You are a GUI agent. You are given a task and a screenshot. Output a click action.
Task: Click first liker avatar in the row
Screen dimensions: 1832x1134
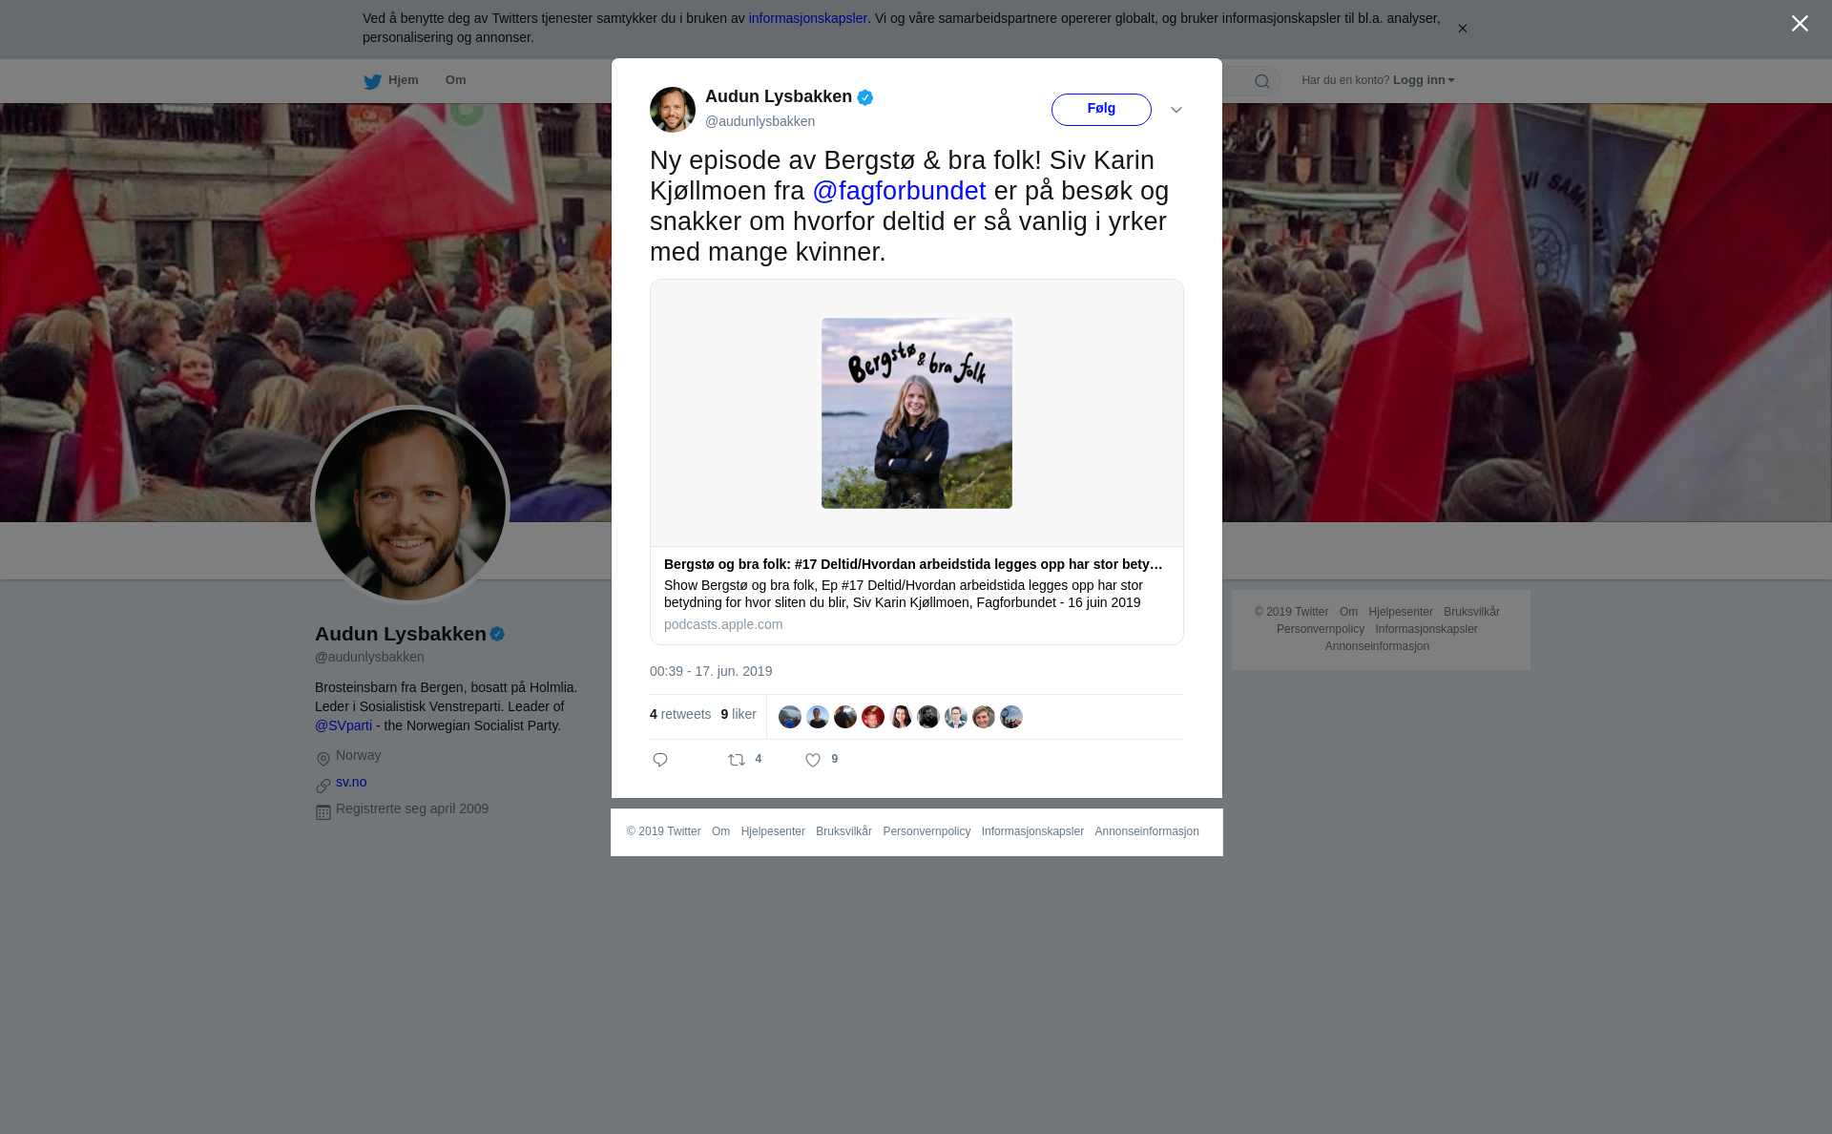coord(790,717)
